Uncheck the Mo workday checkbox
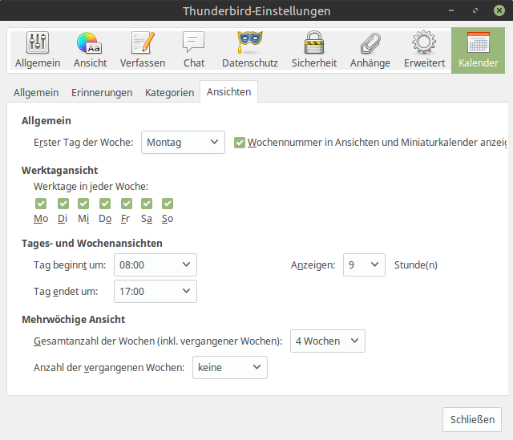 coord(41,204)
